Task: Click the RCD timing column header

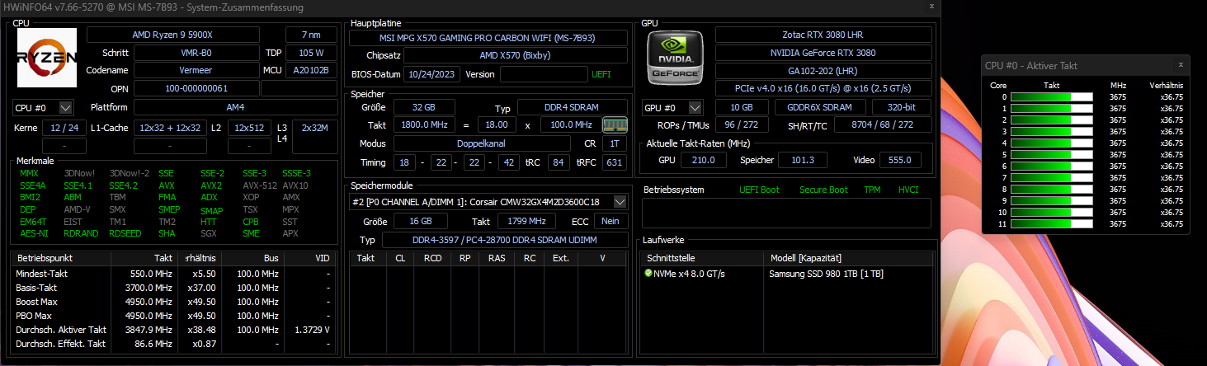Action: pos(432,258)
